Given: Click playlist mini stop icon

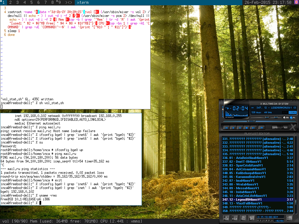Looking at the screenshot, I should 267,221.
